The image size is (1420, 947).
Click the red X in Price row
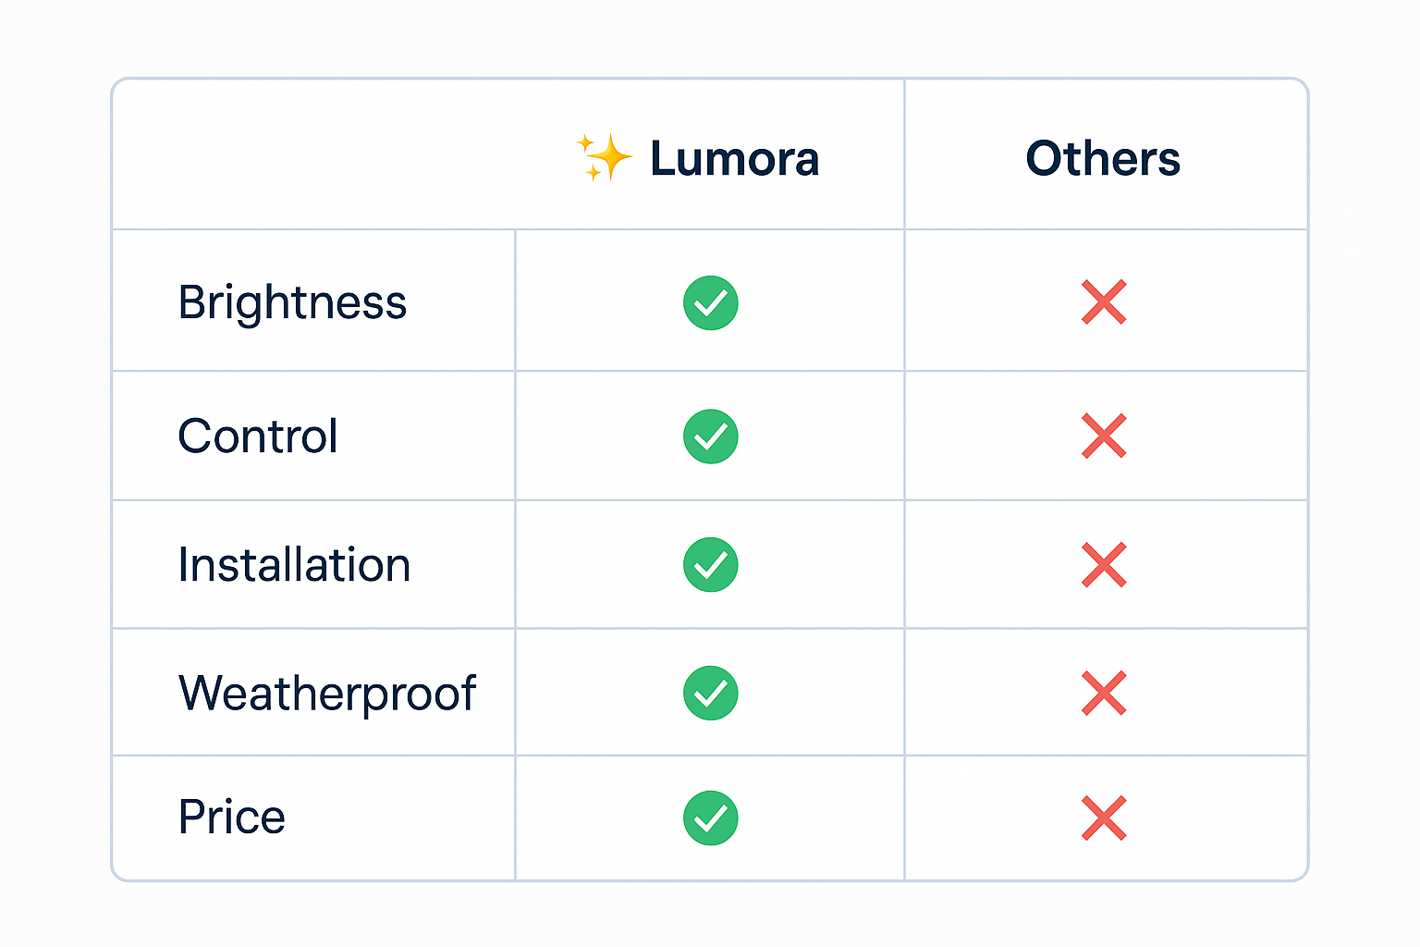[1104, 818]
